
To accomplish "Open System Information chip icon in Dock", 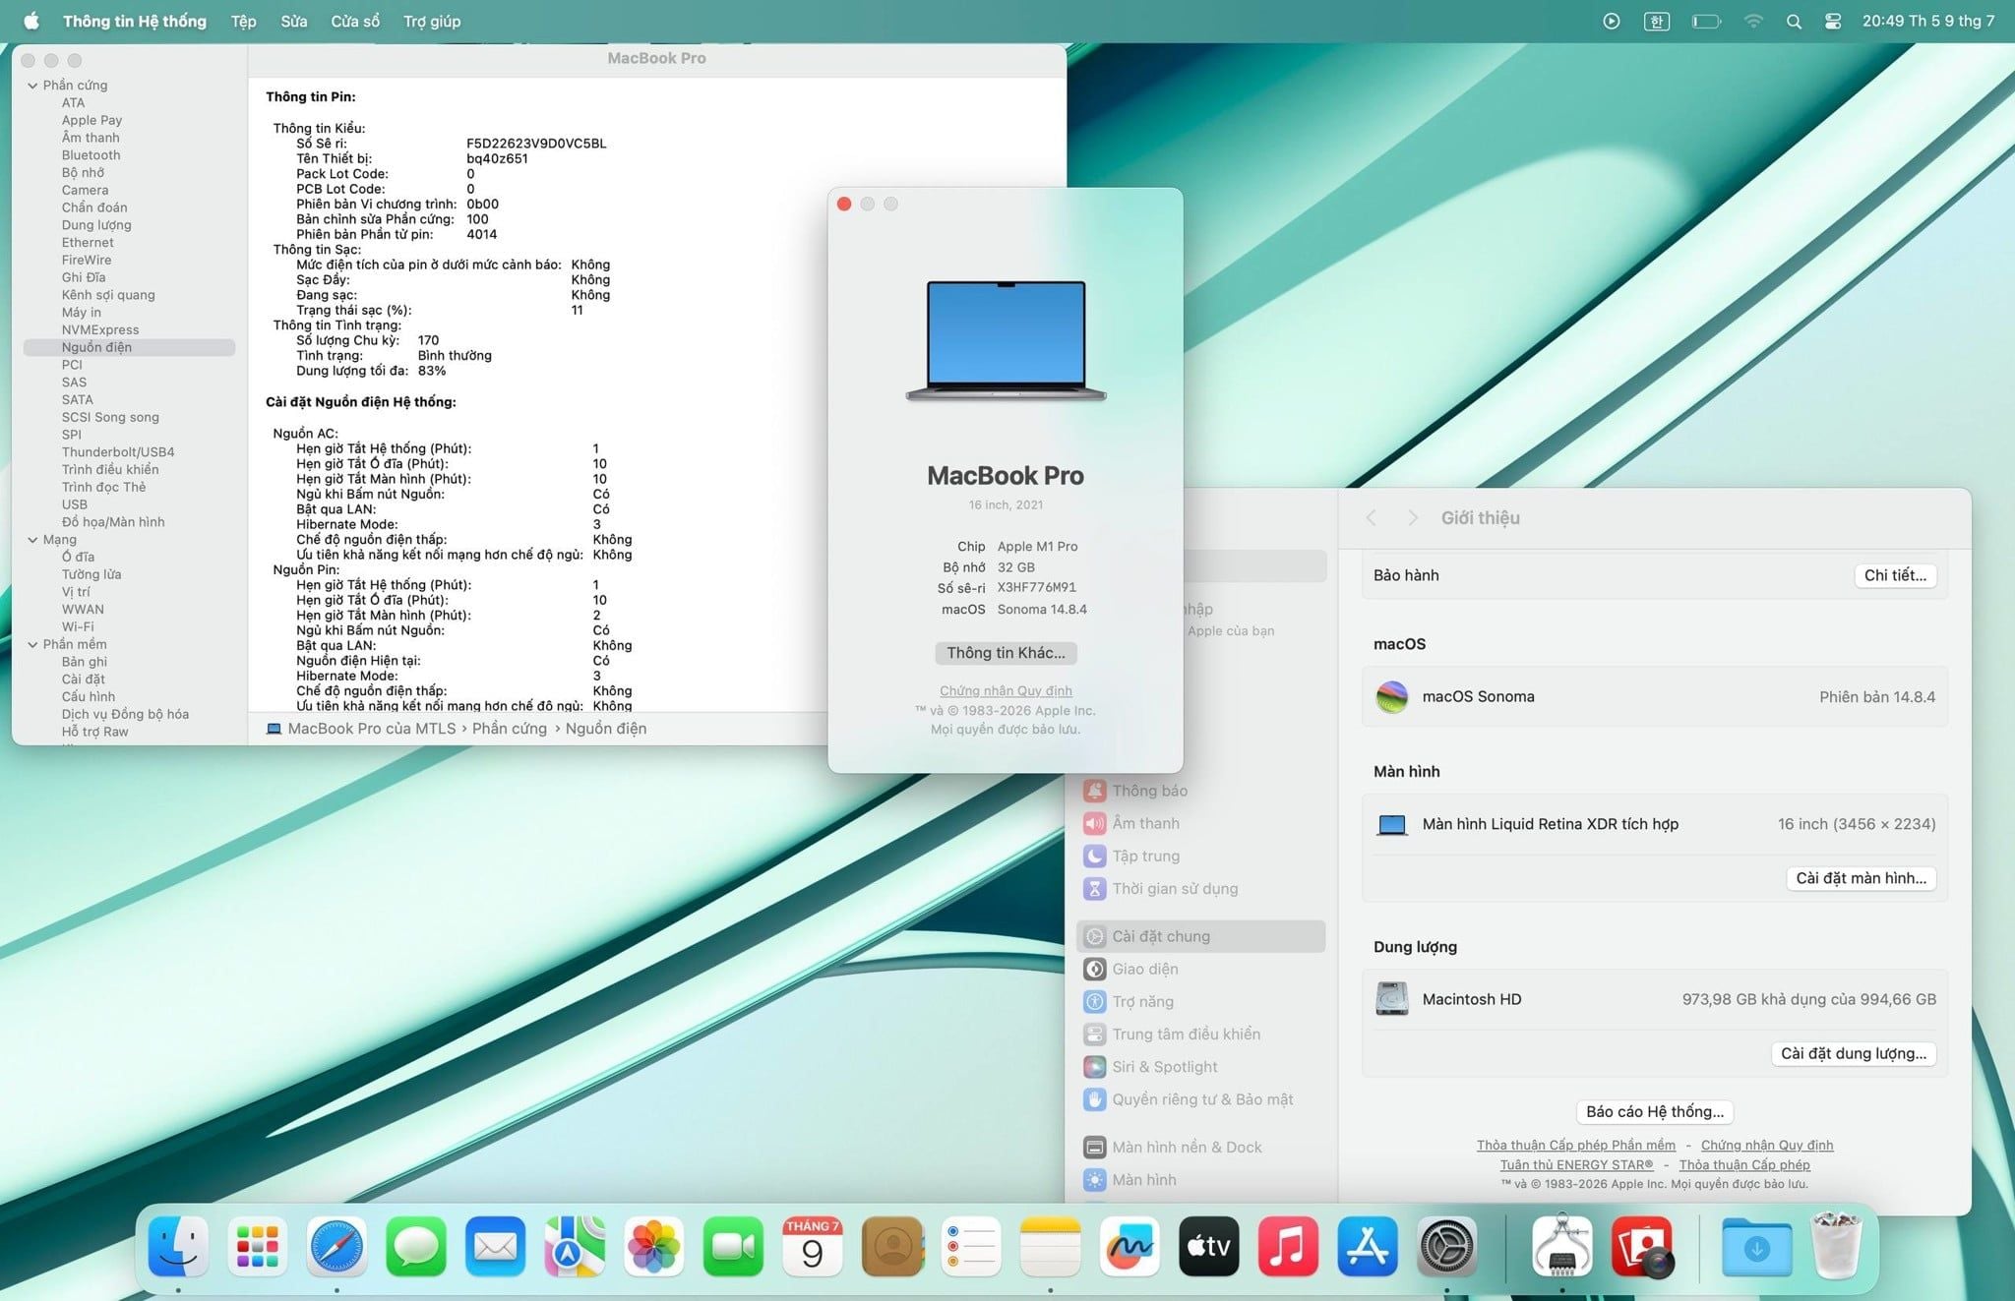I will point(1562,1246).
